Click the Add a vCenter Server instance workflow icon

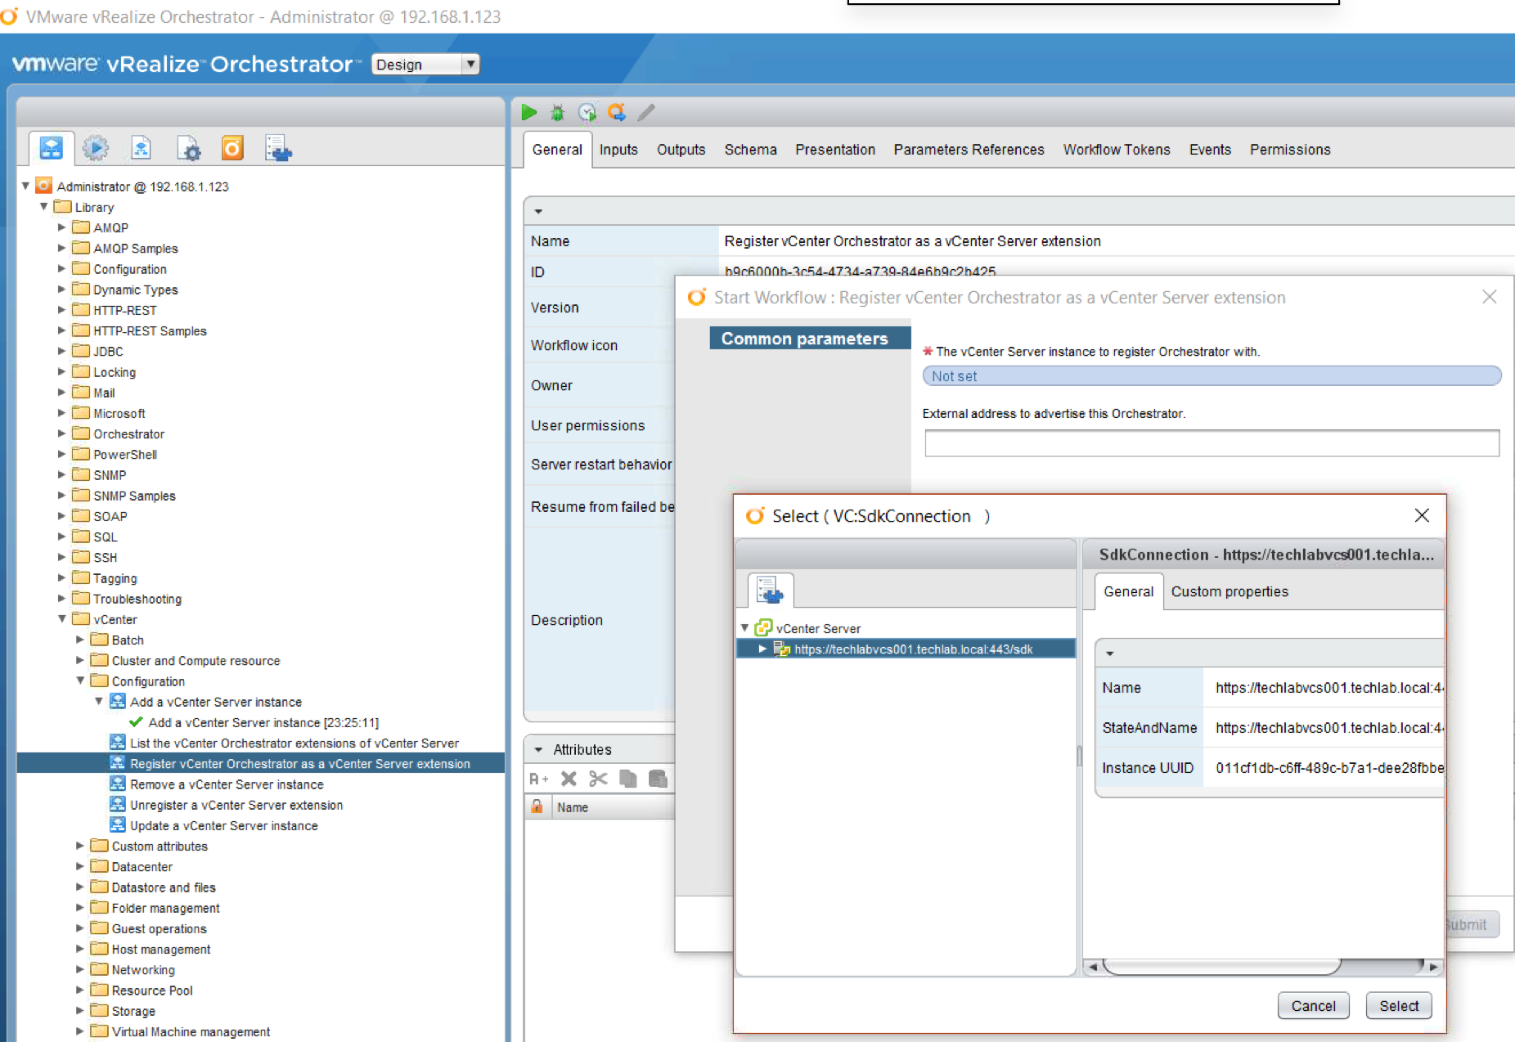click(x=118, y=702)
